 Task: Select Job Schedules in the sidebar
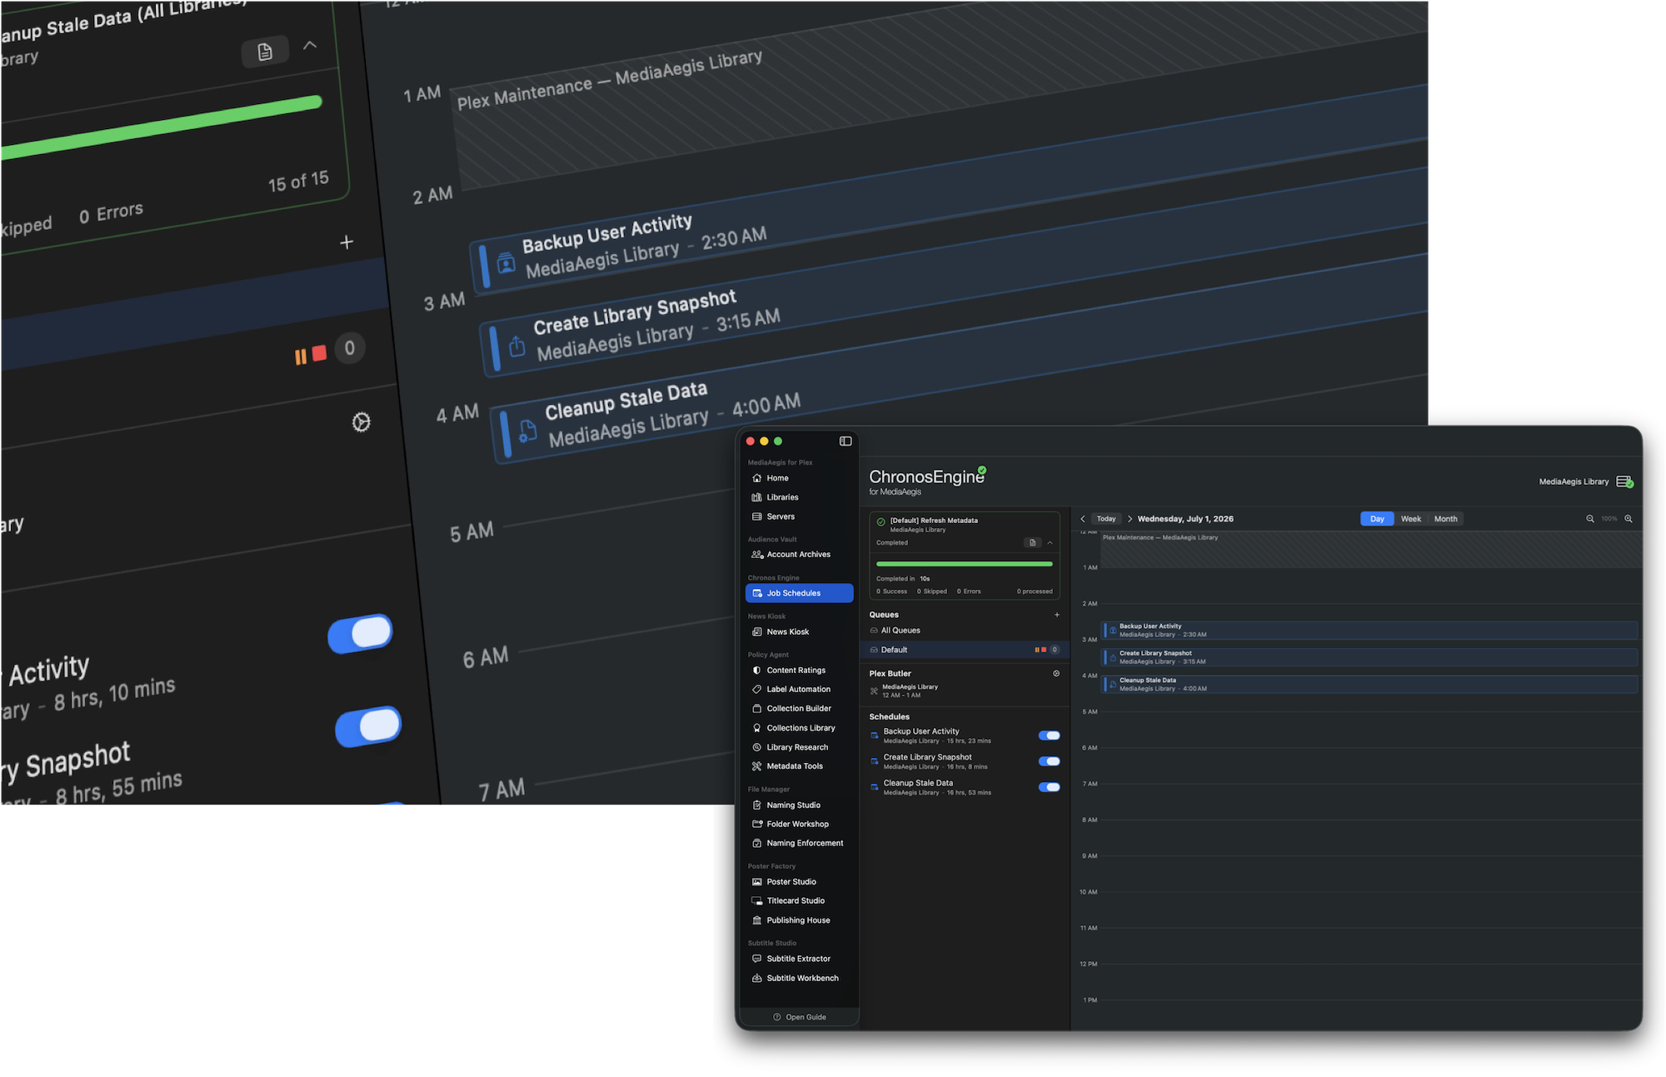(x=799, y=593)
